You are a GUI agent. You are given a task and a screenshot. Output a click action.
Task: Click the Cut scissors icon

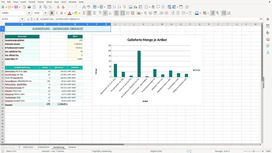40,7
